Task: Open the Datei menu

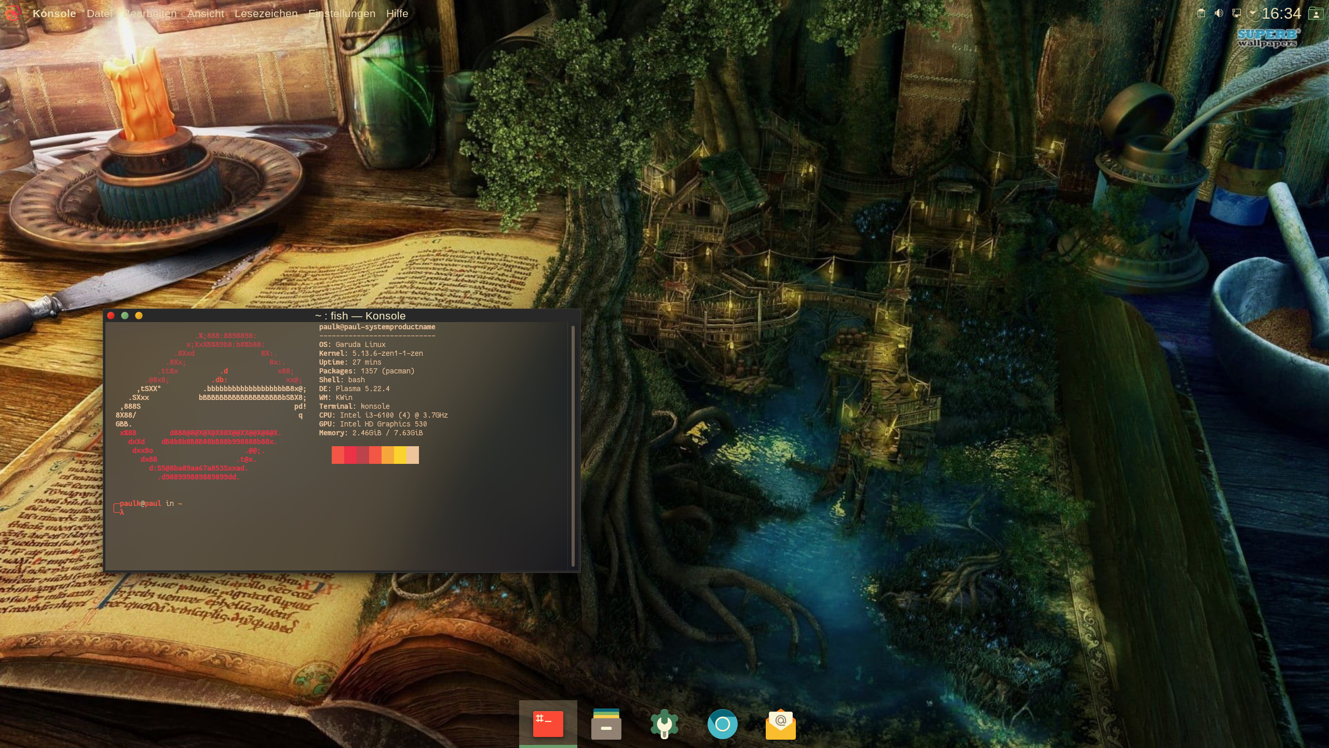Action: coord(99,14)
